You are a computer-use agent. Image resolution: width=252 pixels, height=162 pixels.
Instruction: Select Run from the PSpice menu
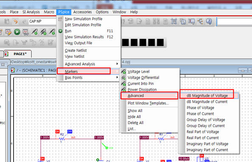(68, 31)
